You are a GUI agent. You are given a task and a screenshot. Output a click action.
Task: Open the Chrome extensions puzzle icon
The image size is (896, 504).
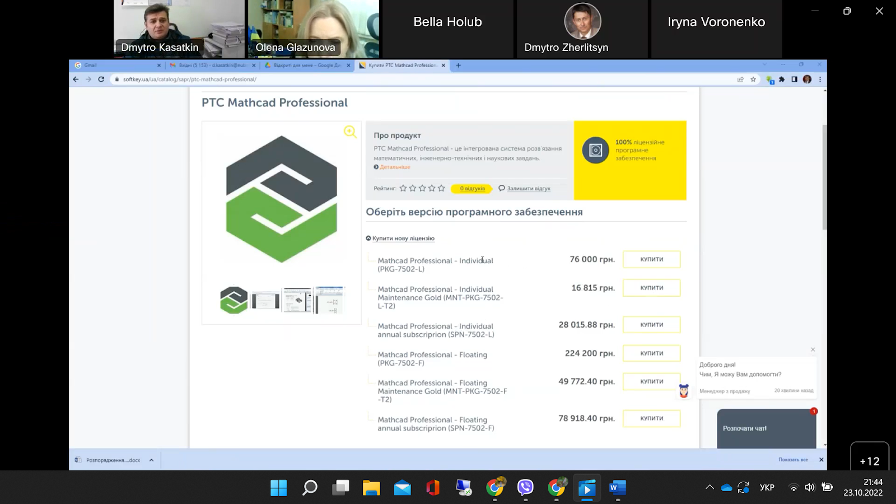click(x=782, y=80)
